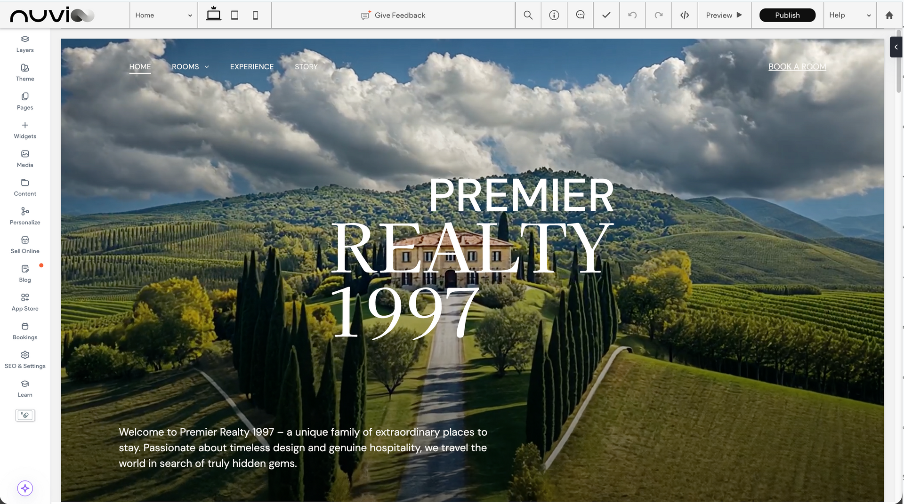Viewport: 904px width, 504px height.
Task: Open the Blog section
Action: pyautogui.click(x=24, y=273)
